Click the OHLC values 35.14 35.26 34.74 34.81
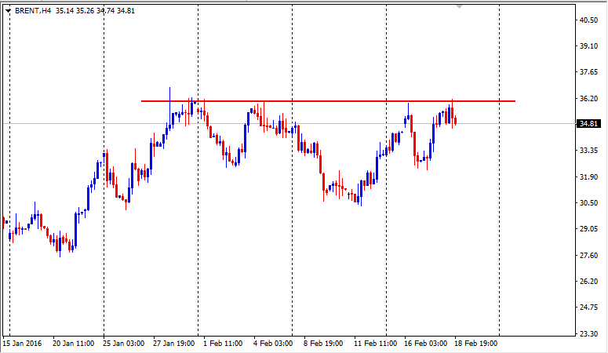Screen dimensions: 608x353 click(95, 11)
